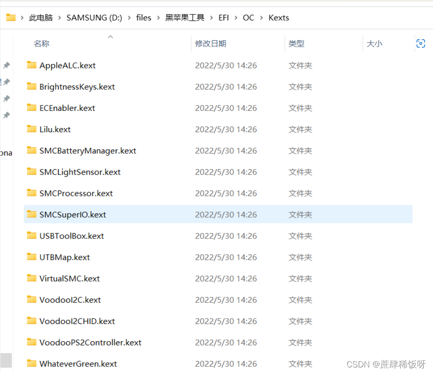Viewport: 433px width, 373px height.
Task: Select SMCLightSensor.kext file name
Action: coord(80,172)
